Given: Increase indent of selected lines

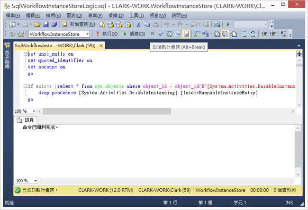Looking at the screenshot, I should 272,34.
